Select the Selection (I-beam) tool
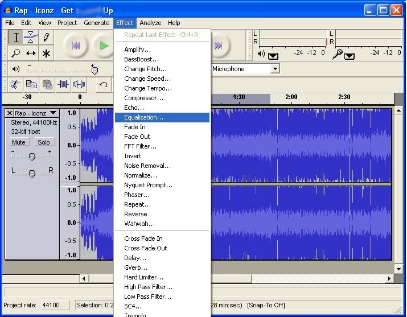 point(16,38)
